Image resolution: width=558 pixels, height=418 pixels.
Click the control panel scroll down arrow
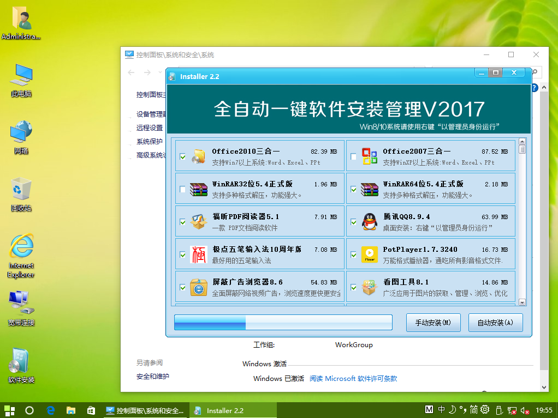pos(544,387)
